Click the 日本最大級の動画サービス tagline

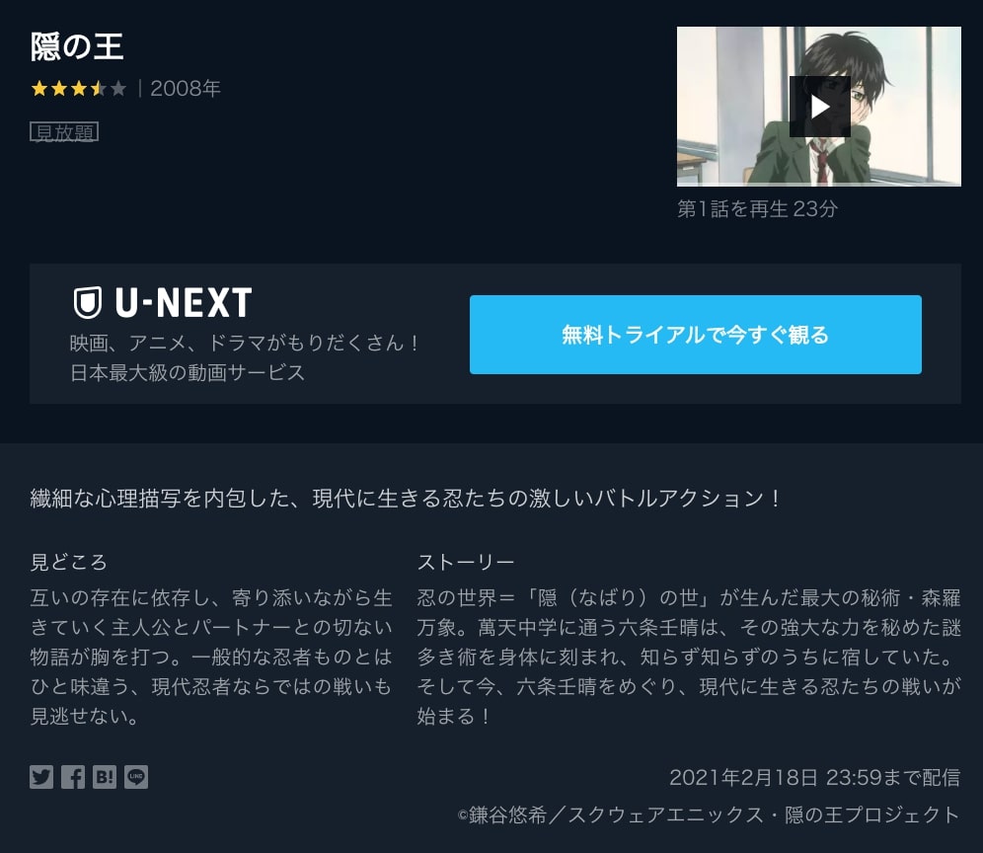coord(188,373)
